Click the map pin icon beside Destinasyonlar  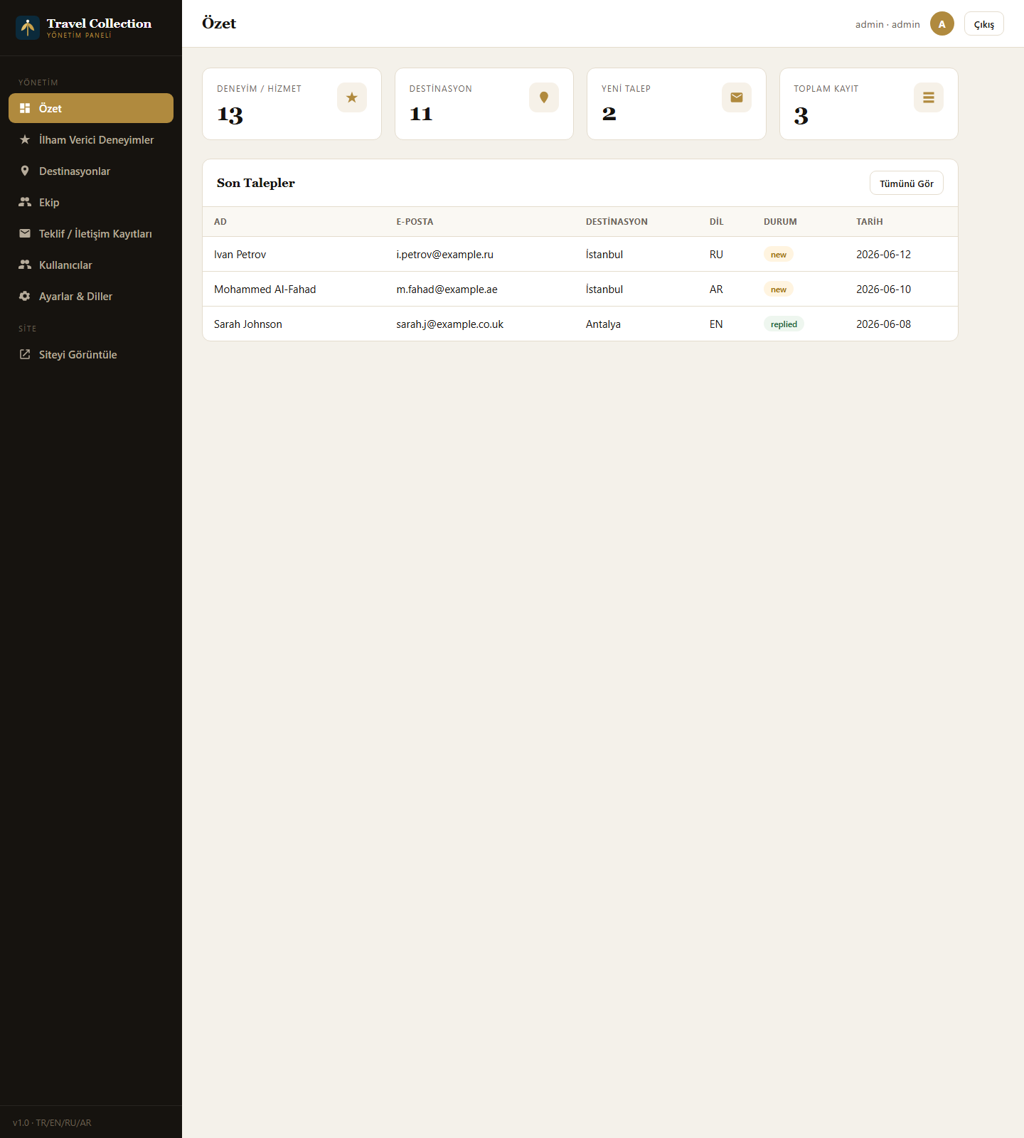pos(25,171)
